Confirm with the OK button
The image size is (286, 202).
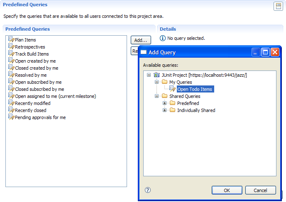click(x=227, y=190)
